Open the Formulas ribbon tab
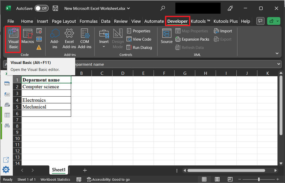Screen dimensions: 285x183 click(x=88, y=21)
